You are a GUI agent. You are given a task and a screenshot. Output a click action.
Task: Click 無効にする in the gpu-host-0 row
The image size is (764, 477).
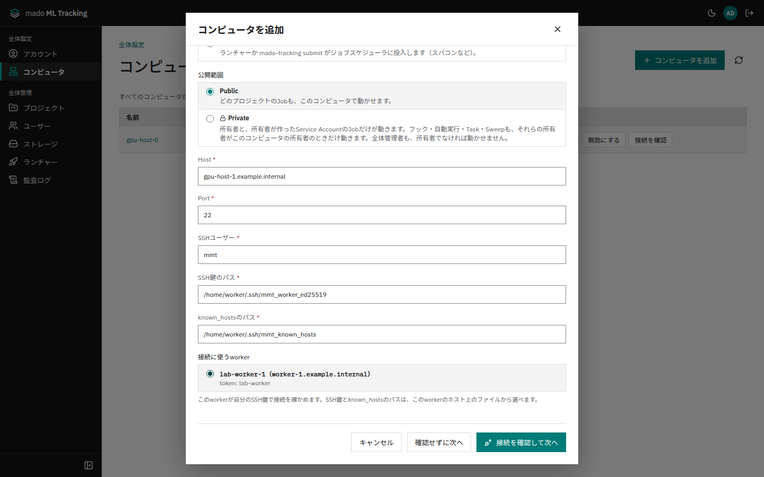(604, 140)
